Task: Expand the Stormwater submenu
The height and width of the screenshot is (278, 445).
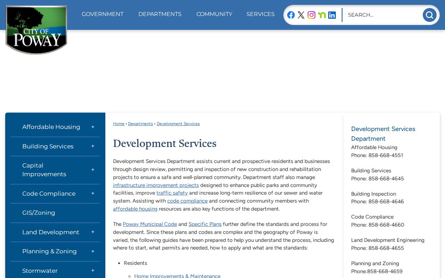Action: tap(93, 271)
